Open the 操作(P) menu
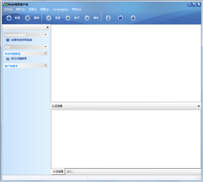The width and height of the screenshot is (203, 182). [x=20, y=9]
